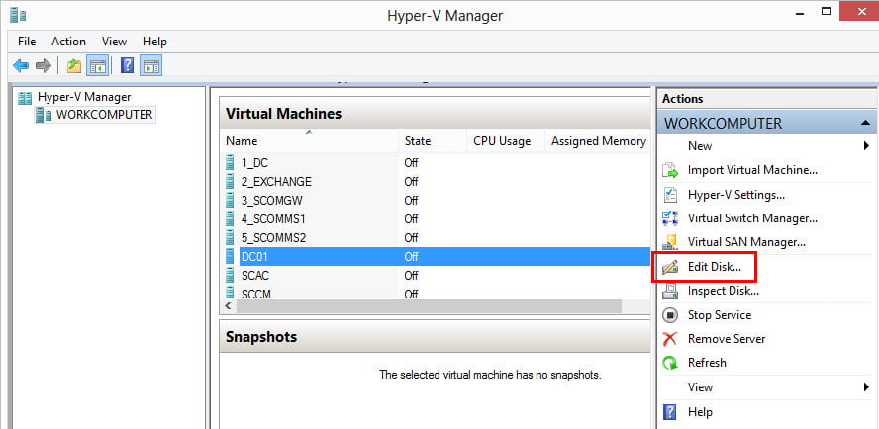Screen dimensions: 879x429
Task: Open the Action menu
Action: point(68,42)
